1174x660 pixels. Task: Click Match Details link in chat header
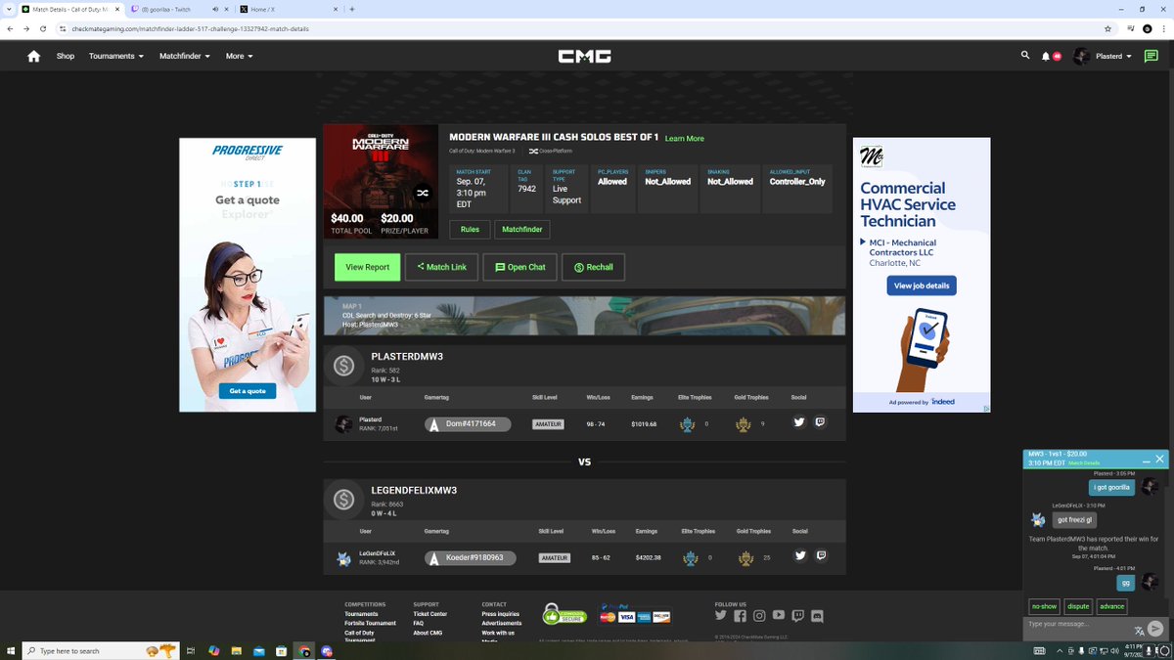[1084, 463]
